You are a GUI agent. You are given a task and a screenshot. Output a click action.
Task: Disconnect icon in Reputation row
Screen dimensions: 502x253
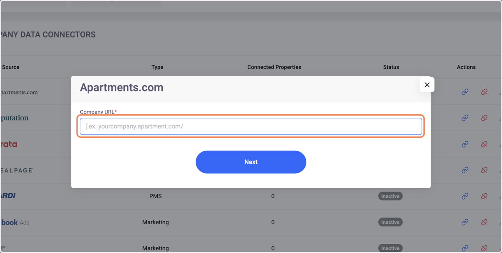[x=484, y=118]
